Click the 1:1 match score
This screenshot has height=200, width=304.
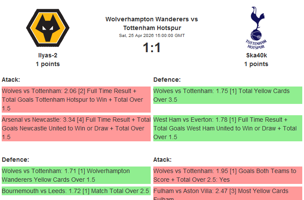[152, 47]
